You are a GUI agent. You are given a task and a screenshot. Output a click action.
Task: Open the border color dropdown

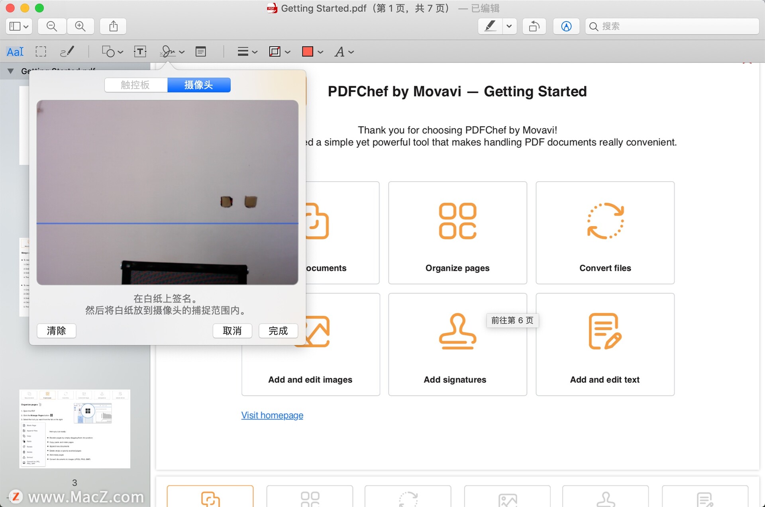pos(279,52)
